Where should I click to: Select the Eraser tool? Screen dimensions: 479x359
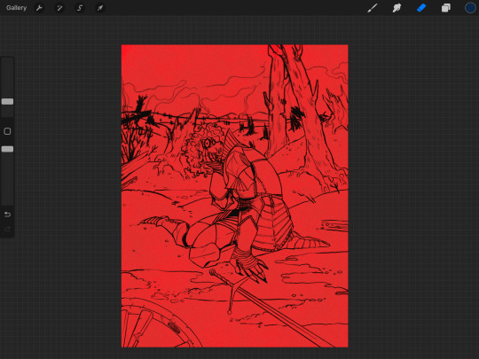[x=421, y=8]
